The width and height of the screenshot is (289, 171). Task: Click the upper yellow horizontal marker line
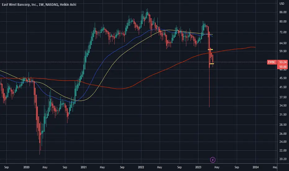pyautogui.click(x=210, y=49)
